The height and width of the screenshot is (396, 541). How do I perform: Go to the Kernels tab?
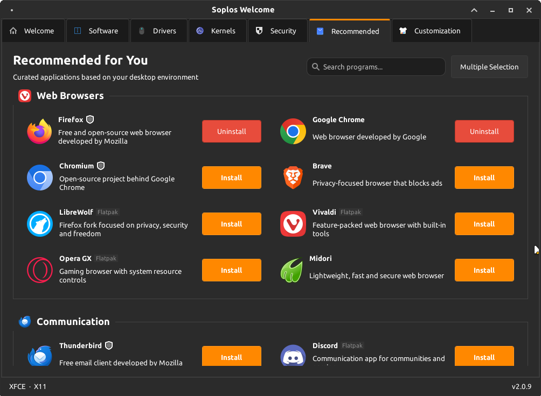pyautogui.click(x=217, y=31)
